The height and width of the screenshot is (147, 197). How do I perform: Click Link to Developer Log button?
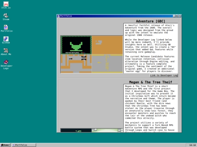[x=164, y=75]
